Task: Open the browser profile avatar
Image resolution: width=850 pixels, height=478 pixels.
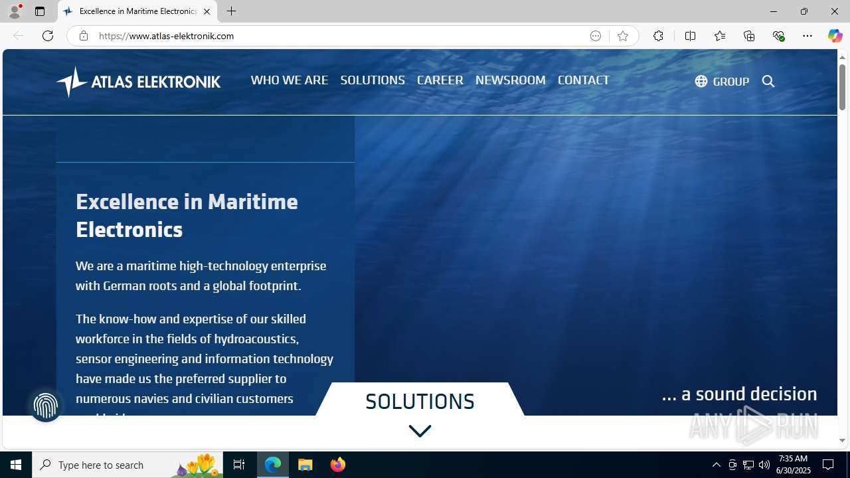Action: [15, 11]
